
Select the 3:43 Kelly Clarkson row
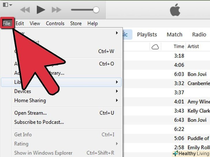click(167, 111)
